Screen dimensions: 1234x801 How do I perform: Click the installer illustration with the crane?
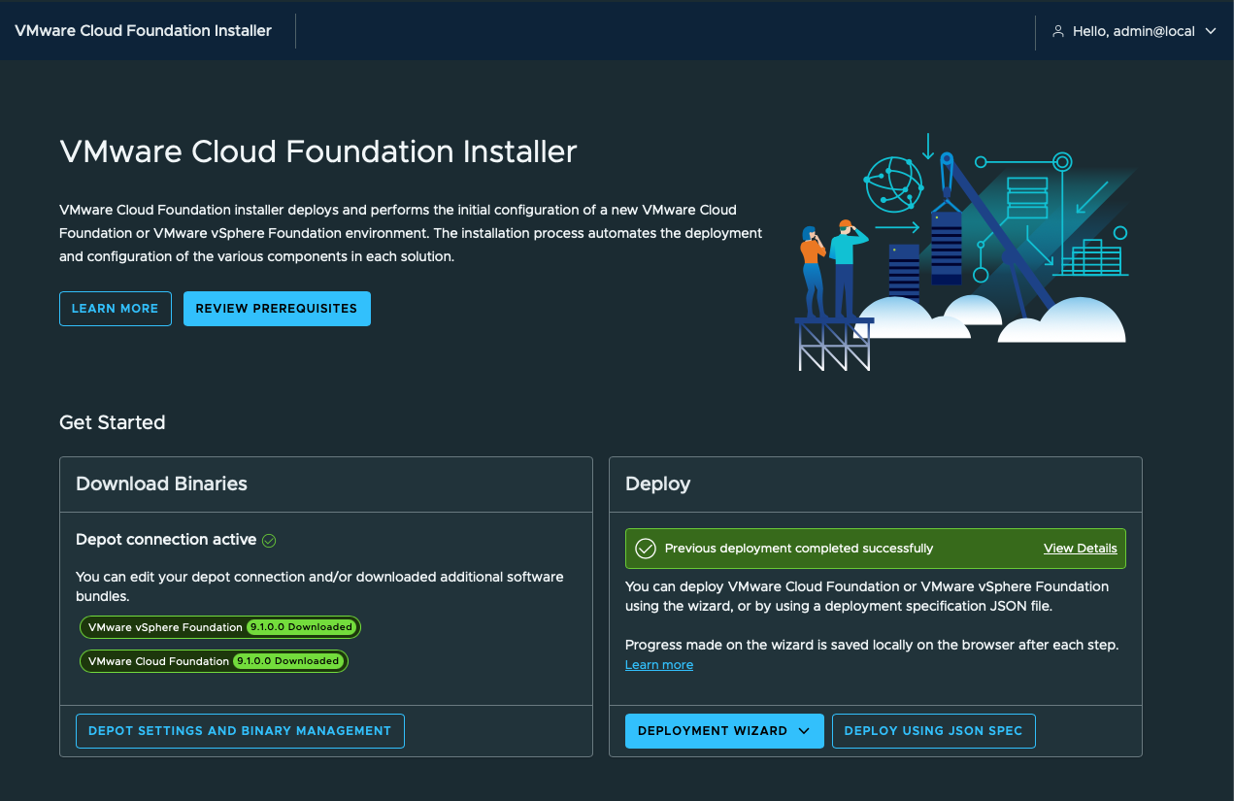(966, 252)
